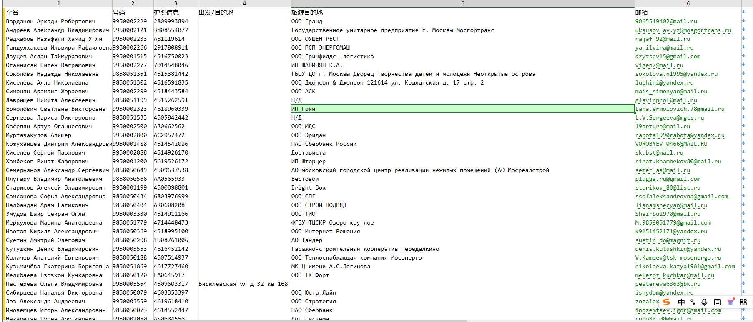Open the IME soft keyboard icon

coord(717,302)
